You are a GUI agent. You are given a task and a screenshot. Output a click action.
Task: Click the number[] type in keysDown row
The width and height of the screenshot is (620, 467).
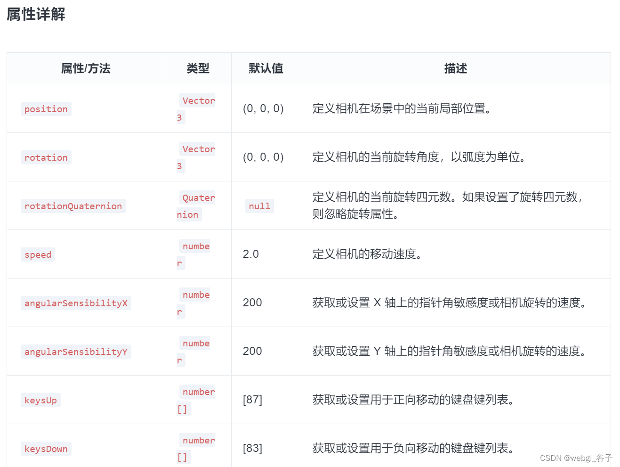click(196, 449)
